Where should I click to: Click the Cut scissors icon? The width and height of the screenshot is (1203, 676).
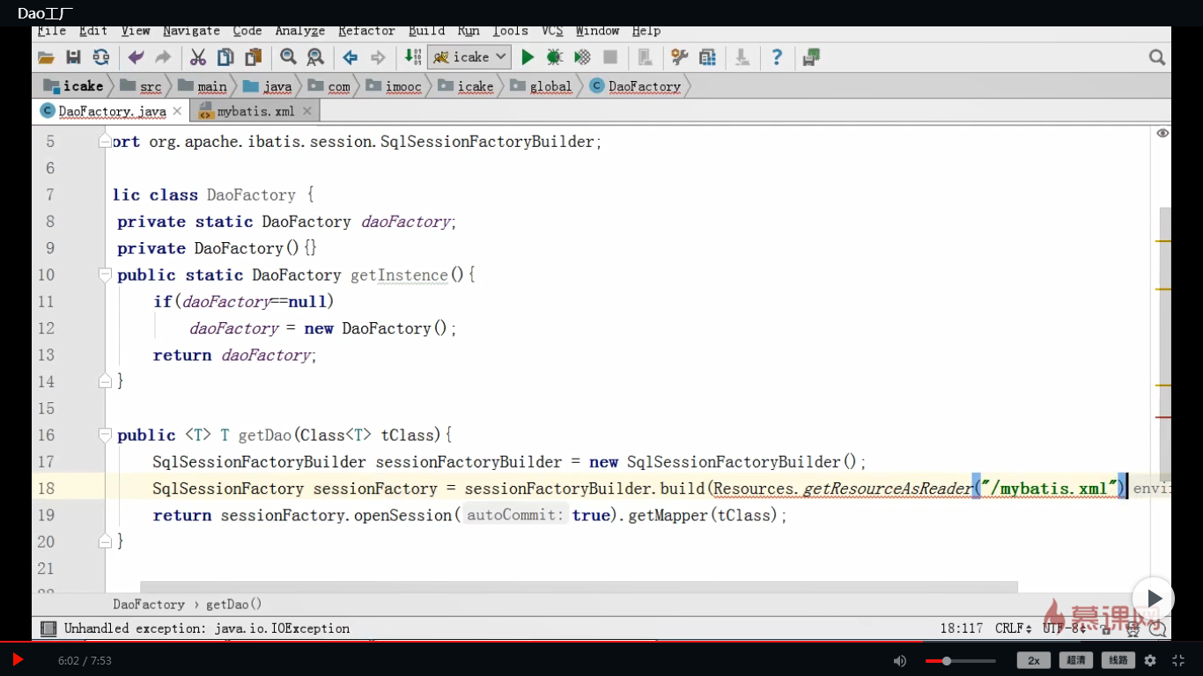(198, 57)
